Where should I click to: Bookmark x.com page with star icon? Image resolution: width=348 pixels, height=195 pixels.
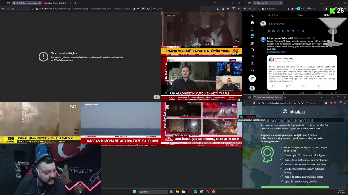point(302,9)
